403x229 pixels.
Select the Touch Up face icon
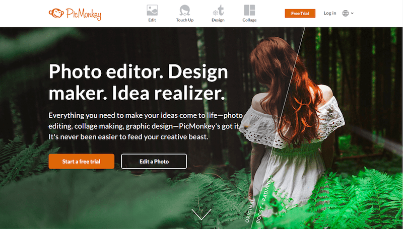tap(185, 10)
